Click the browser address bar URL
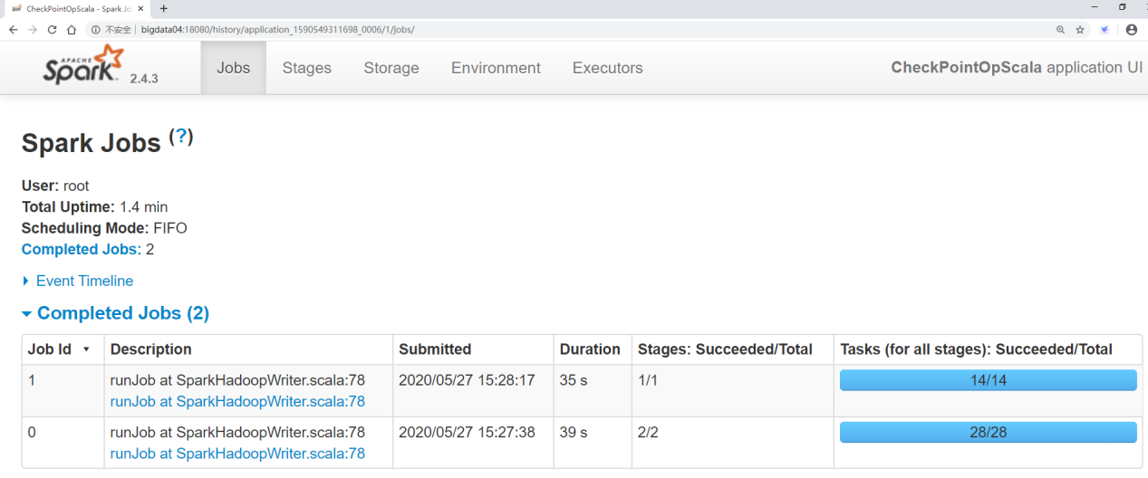Image resolution: width=1148 pixels, height=478 pixels. point(278,30)
